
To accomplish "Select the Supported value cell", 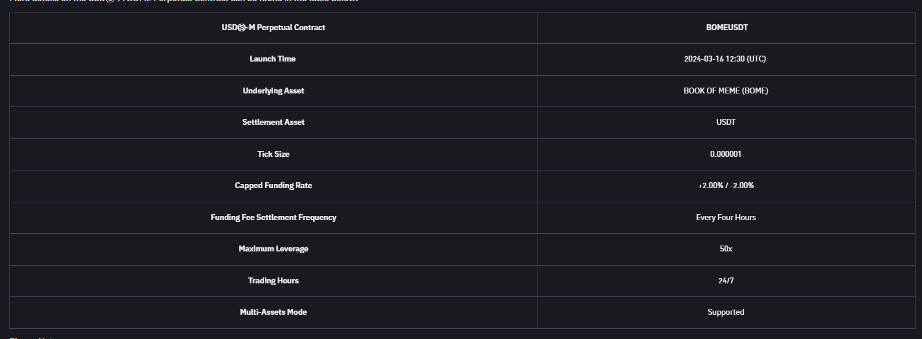I will pyautogui.click(x=726, y=312).
